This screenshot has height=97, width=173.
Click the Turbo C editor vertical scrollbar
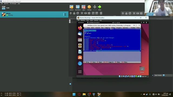point(140,40)
